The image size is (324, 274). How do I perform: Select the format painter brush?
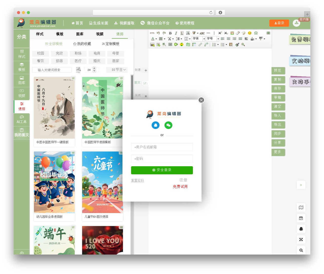237,44
